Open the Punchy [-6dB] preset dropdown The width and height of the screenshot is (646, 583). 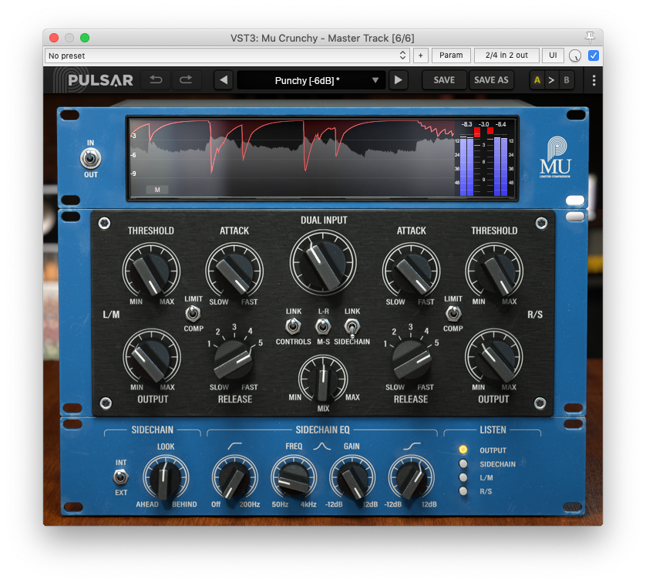point(311,80)
